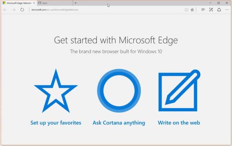Open Reading view book icon
This screenshot has width=232, height=146.
coord(186,10)
